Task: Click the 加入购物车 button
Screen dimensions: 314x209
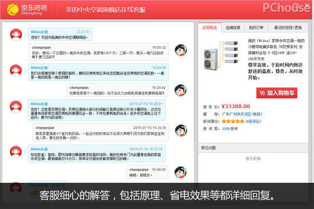Action: (277, 93)
